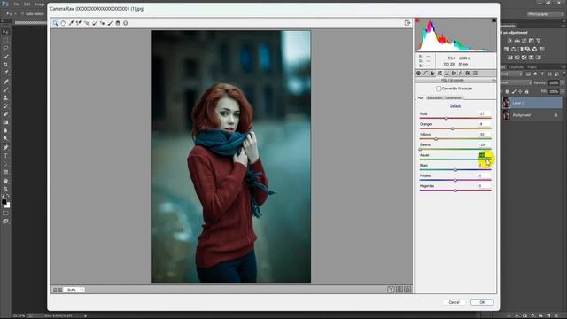Switch to the Luminance tab
The height and width of the screenshot is (319, 567).
[x=453, y=98]
